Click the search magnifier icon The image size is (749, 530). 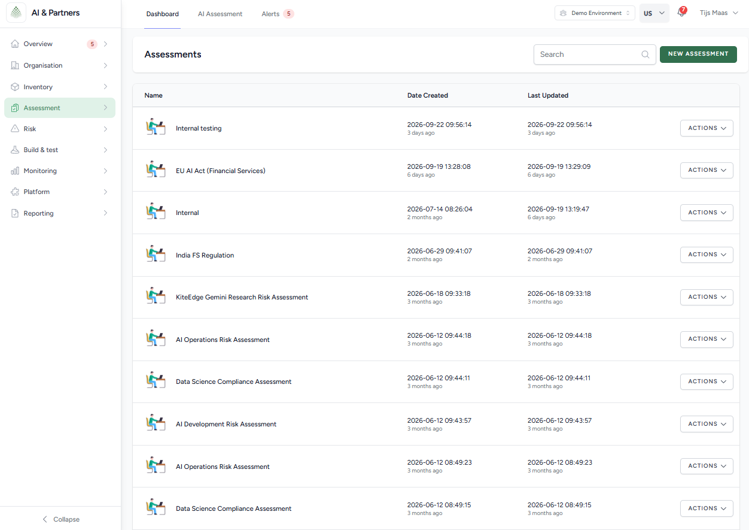646,54
